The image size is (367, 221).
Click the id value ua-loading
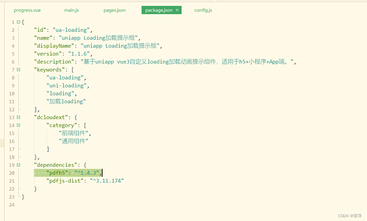point(72,30)
